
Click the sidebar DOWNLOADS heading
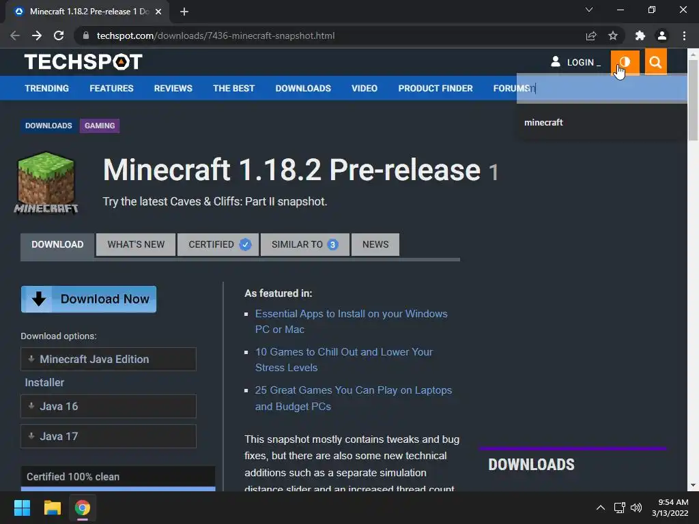531,465
